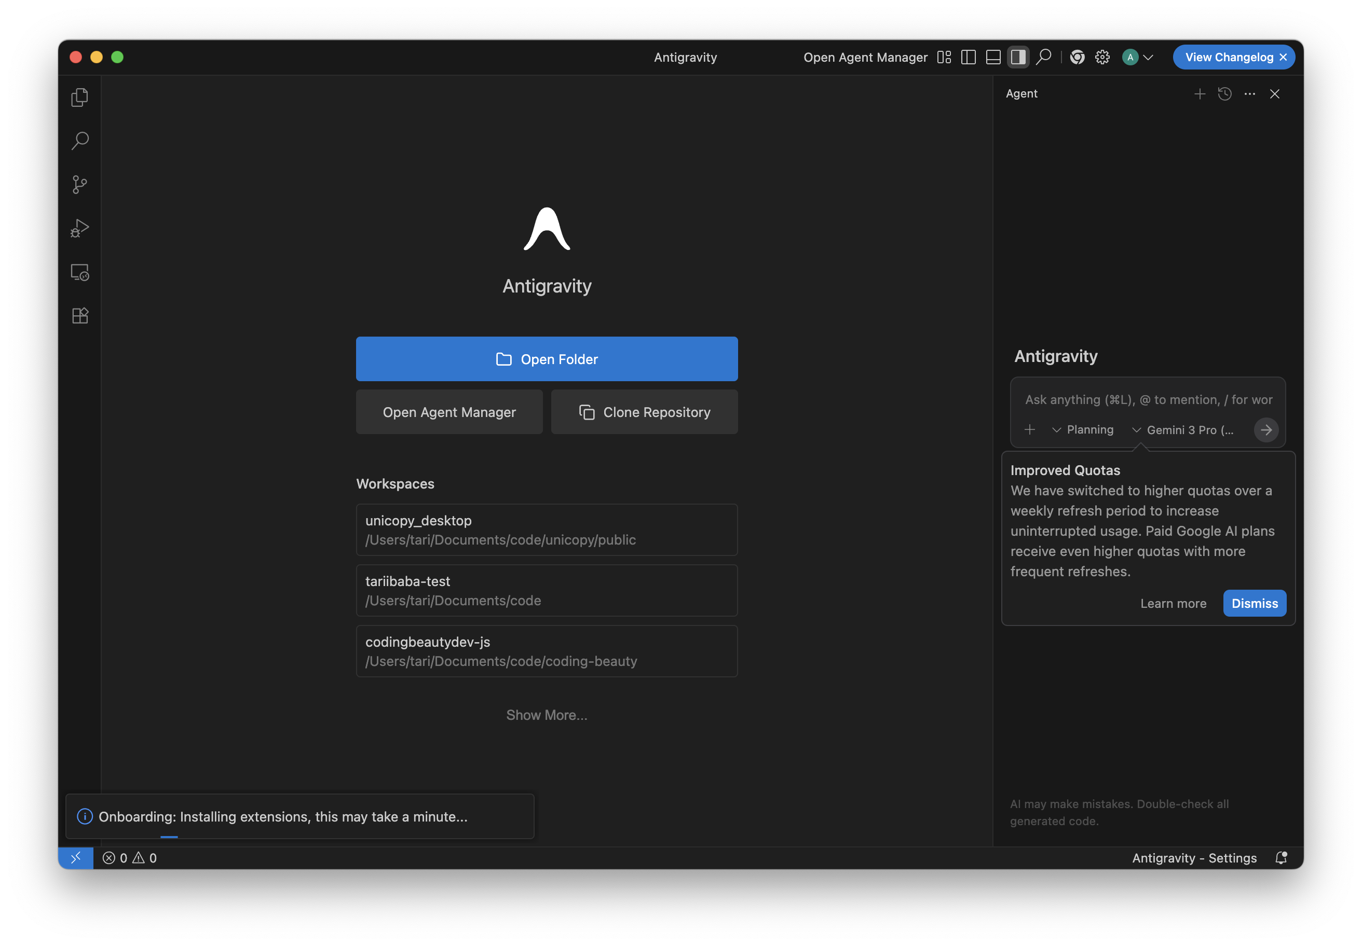
Task: Click Antigravity - Settings in status bar
Action: [x=1193, y=858]
